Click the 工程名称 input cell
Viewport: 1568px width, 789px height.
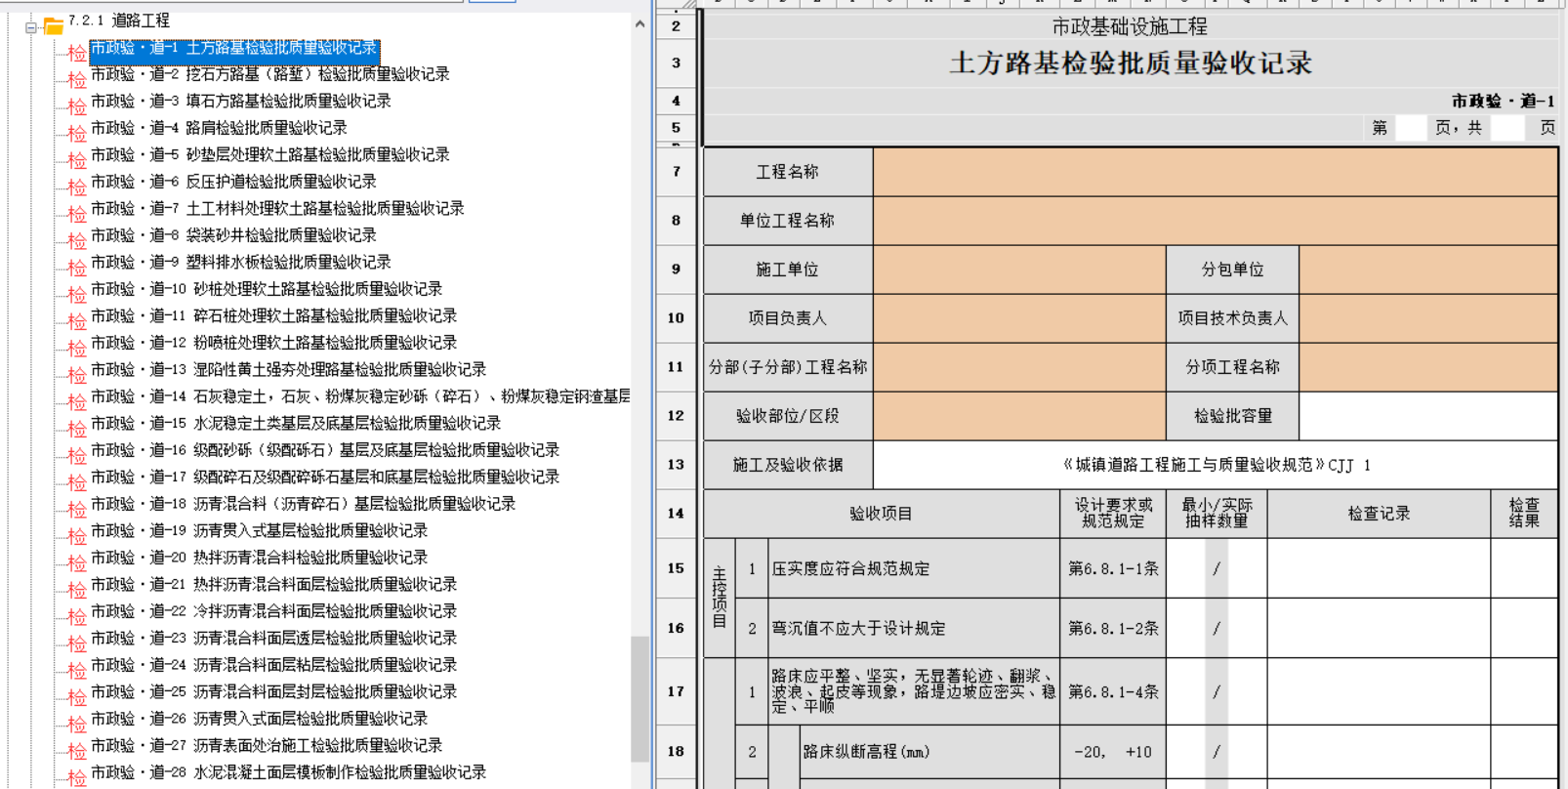(x=1215, y=172)
